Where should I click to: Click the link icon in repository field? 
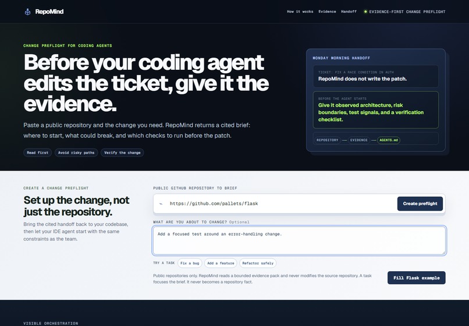click(161, 204)
